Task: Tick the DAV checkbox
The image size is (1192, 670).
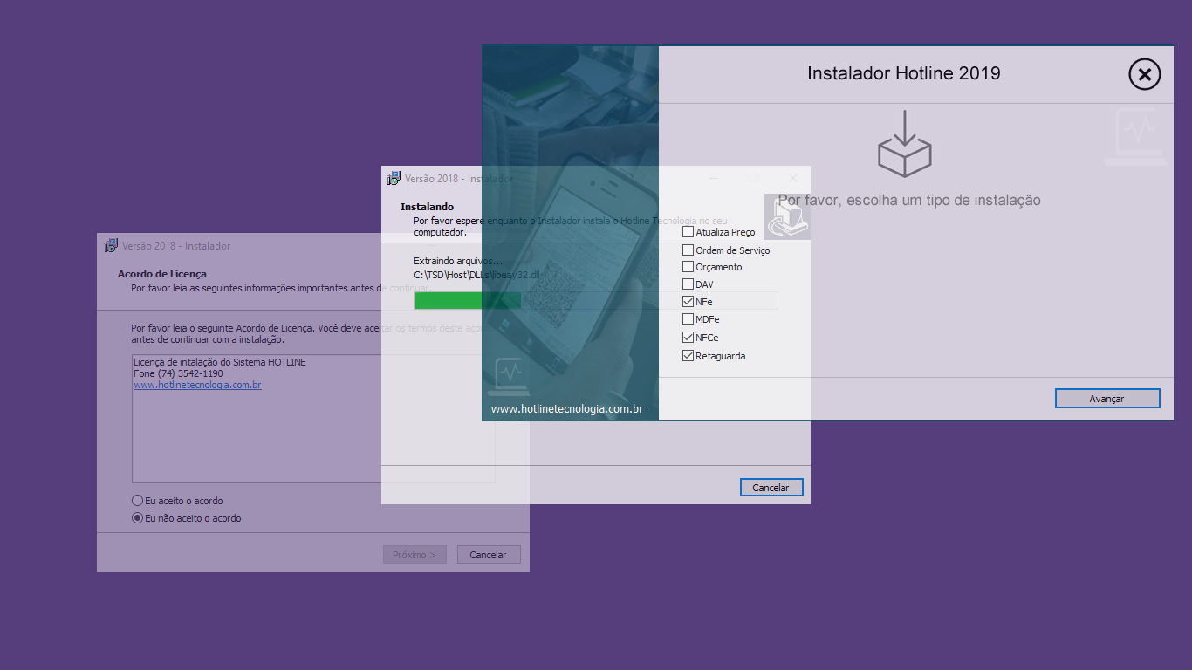Action: pyautogui.click(x=688, y=284)
